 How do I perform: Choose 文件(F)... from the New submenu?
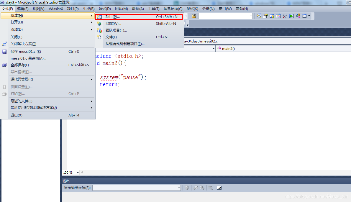click(139, 37)
